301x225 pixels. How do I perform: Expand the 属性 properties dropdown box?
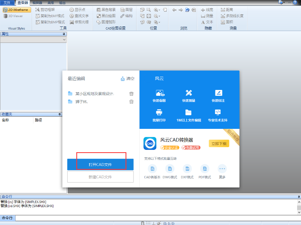pos(33,40)
